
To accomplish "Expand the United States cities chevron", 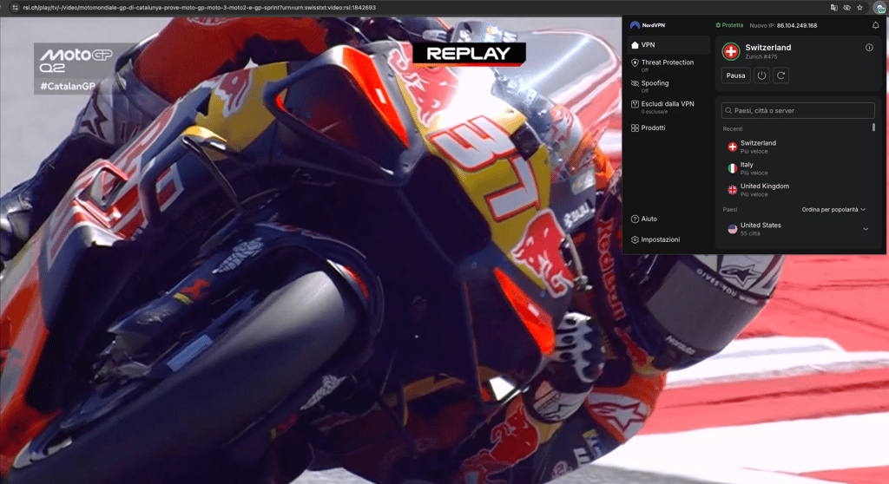I will (866, 229).
